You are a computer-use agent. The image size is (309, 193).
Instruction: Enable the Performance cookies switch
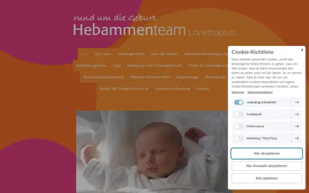238,126
